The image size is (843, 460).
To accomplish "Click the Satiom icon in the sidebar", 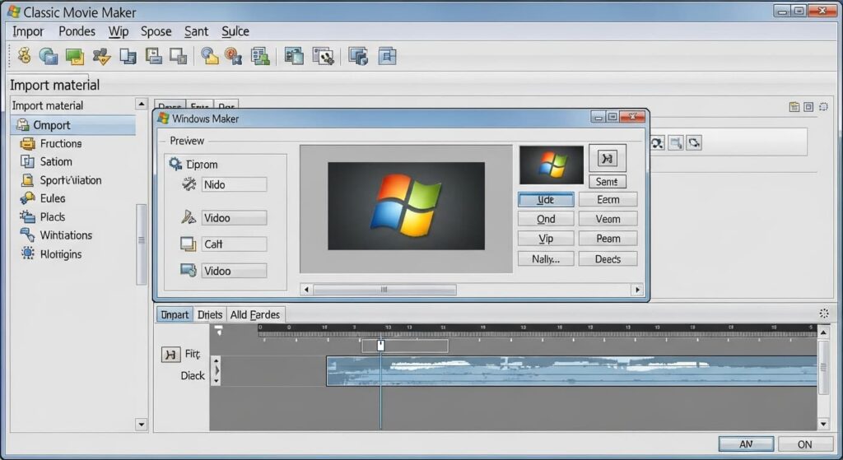I will (x=27, y=161).
